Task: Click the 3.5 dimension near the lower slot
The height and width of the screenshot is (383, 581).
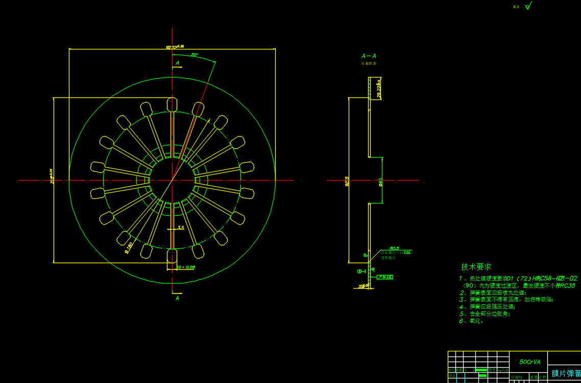Action: [x=180, y=227]
